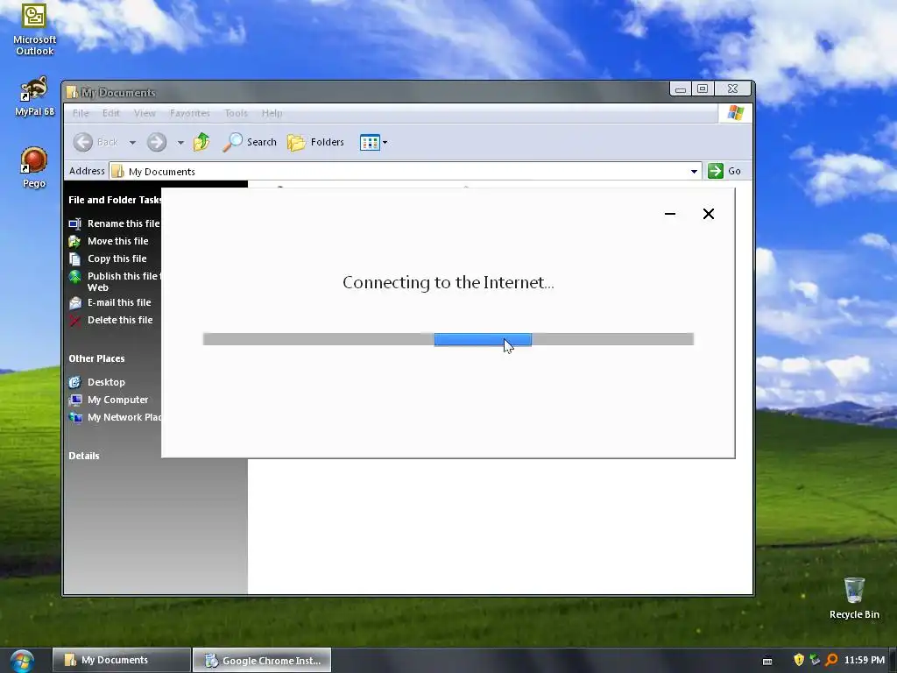Viewport: 897px width, 673px height.
Task: Click the Connecting to the Internet text
Action: [448, 283]
